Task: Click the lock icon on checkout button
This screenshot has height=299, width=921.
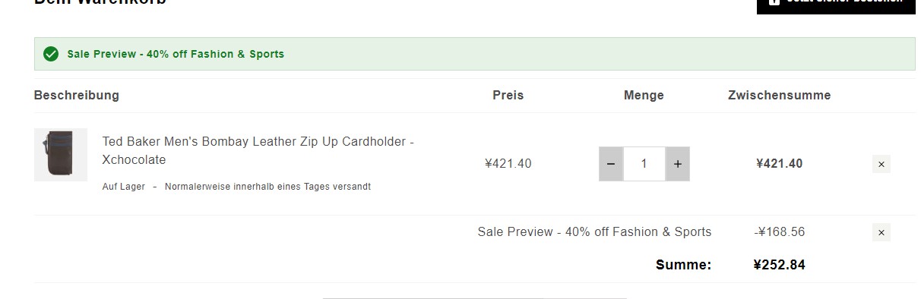Action: click(774, 2)
